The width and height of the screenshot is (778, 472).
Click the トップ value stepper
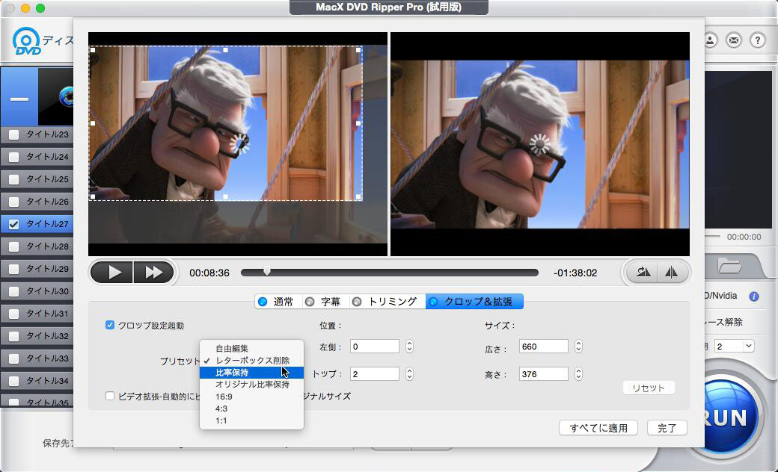pos(409,374)
